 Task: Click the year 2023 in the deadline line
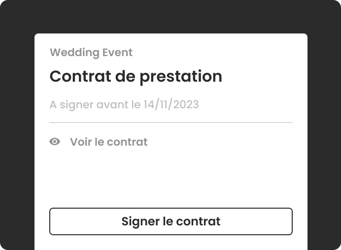(186, 104)
